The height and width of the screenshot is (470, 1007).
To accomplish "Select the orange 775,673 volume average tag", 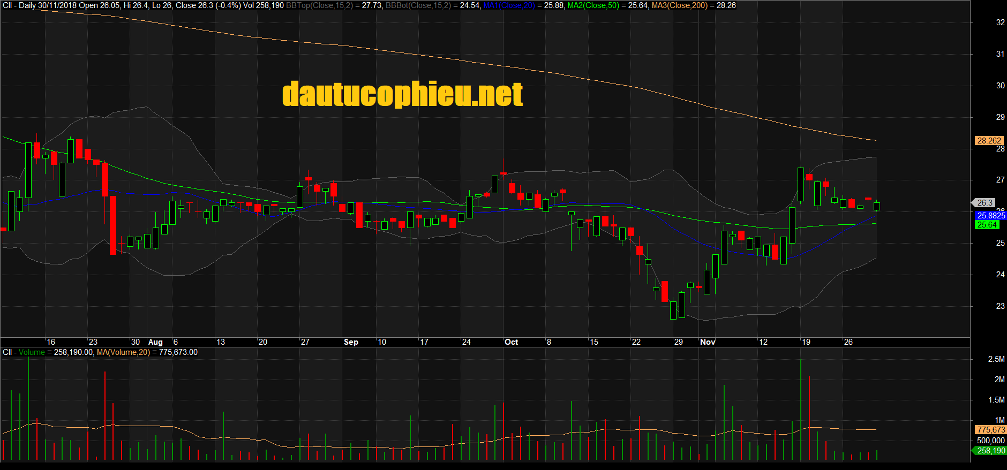I will (x=991, y=430).
